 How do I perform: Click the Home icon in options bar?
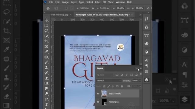click(48, 8)
